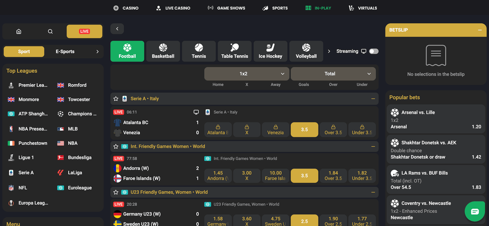489x226 pixels.
Task: Open MLB in Top Leagues
Action: coord(68,128)
